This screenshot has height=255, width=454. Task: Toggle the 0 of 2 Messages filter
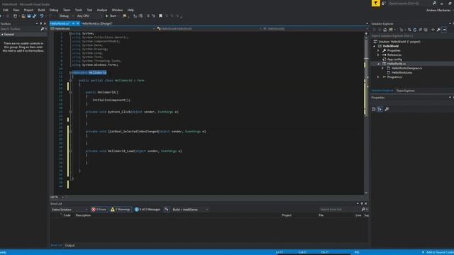(x=148, y=210)
